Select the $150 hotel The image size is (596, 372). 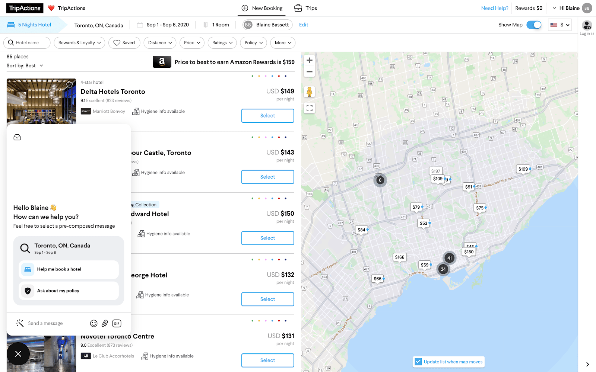click(x=268, y=238)
